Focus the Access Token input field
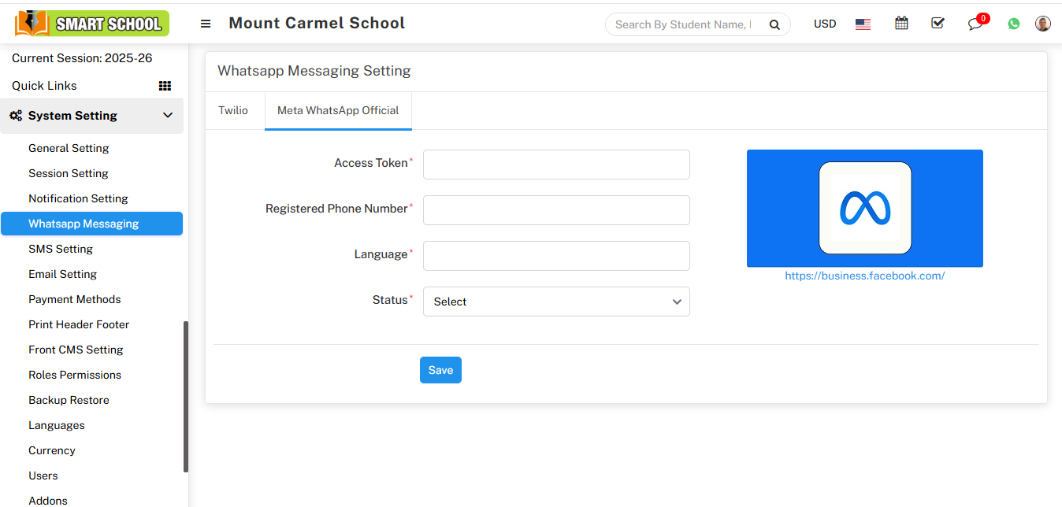Viewport: 1062px width, 507px height. pyautogui.click(x=556, y=165)
